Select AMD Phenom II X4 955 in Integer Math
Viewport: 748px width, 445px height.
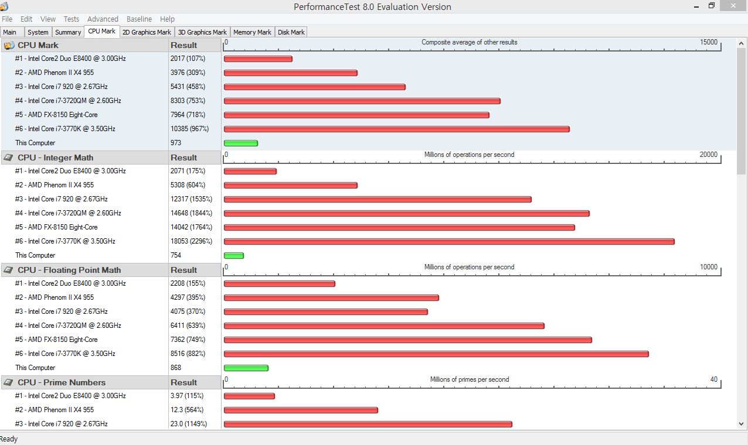click(55, 185)
